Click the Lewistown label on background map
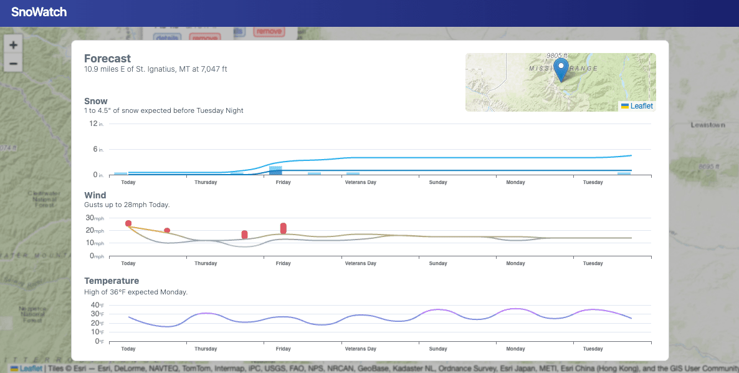This screenshot has width=739, height=373. click(707, 125)
